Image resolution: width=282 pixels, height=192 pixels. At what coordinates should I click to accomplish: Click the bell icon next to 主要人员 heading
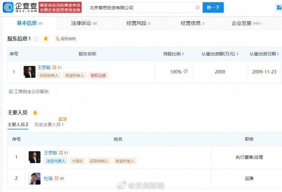[x=35, y=113]
